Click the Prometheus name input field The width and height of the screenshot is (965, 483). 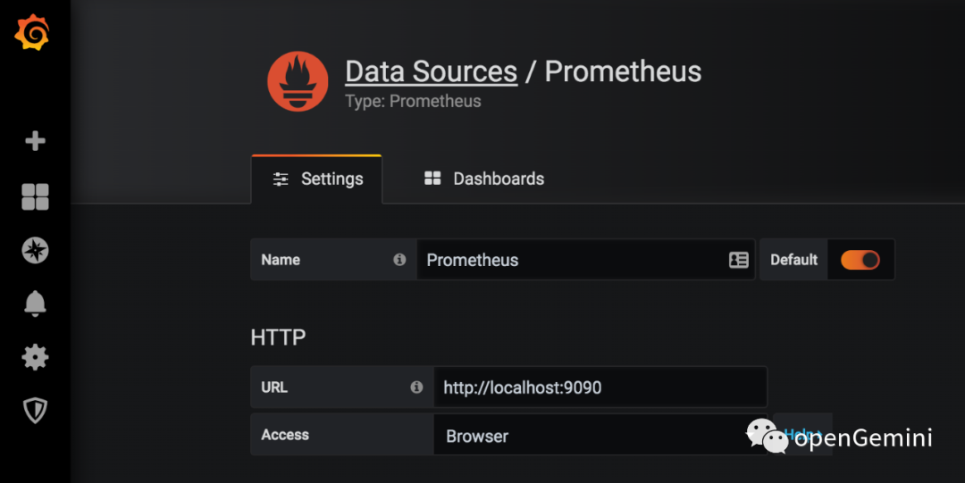click(572, 260)
